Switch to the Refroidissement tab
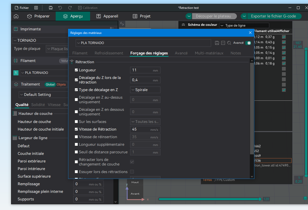The width and height of the screenshot is (308, 210). point(109,53)
